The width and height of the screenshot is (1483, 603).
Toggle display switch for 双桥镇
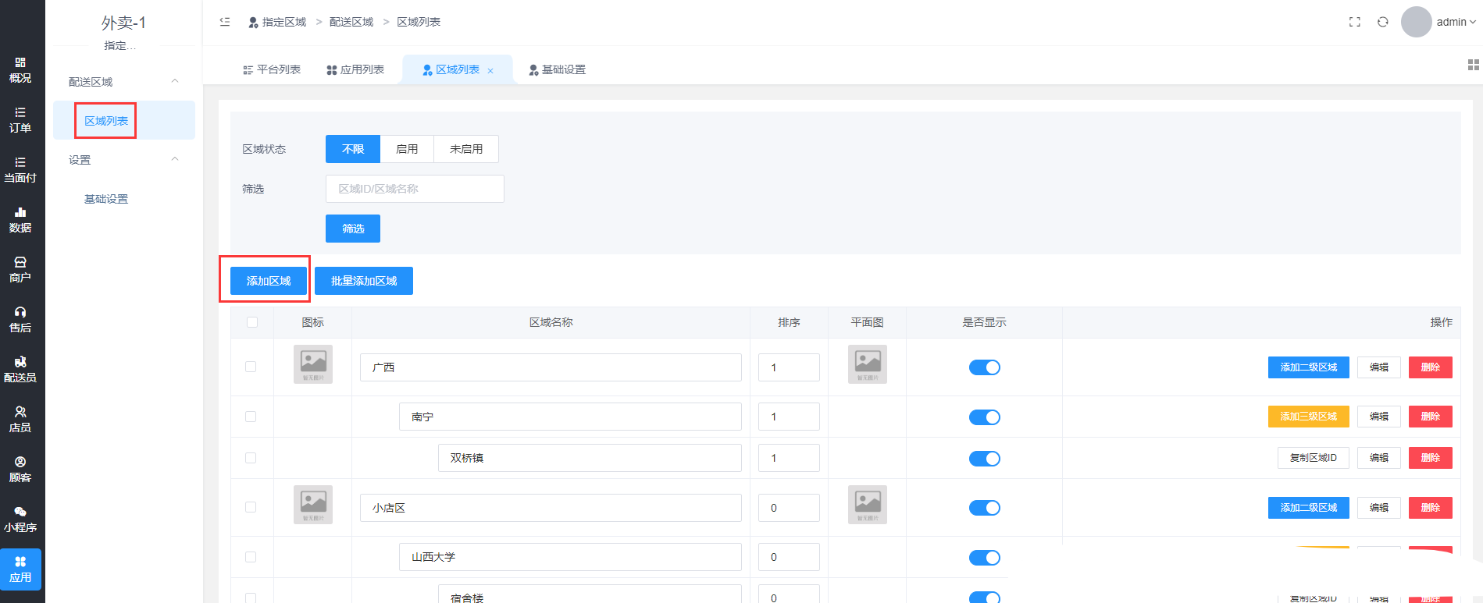pos(985,459)
